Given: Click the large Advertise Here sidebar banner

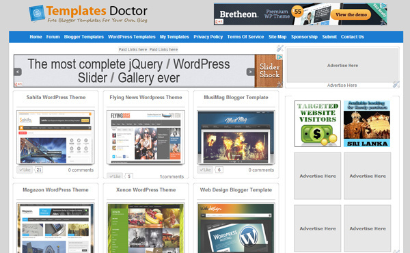Looking at the screenshot, I should click(x=342, y=66).
